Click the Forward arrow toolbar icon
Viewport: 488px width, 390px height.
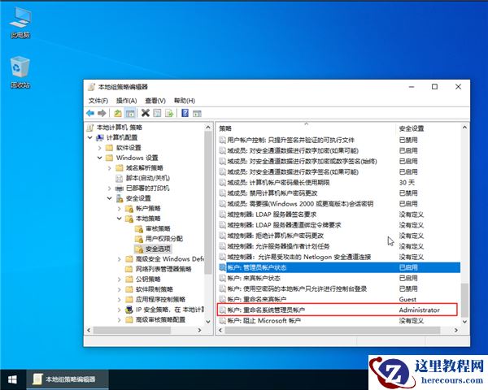point(102,113)
